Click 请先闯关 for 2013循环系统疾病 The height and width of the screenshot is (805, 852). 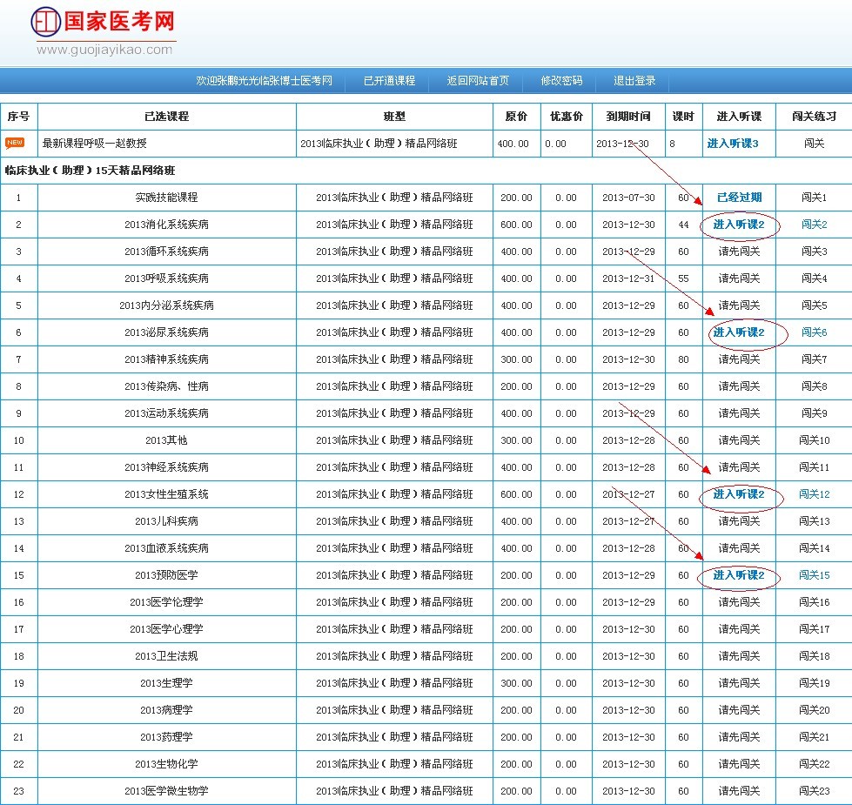click(739, 252)
